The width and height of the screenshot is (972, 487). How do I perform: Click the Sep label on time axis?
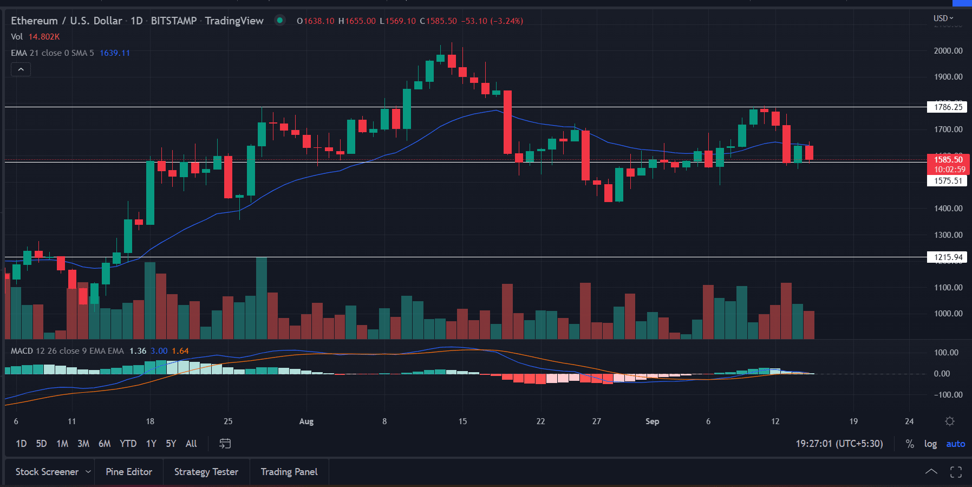tap(653, 421)
